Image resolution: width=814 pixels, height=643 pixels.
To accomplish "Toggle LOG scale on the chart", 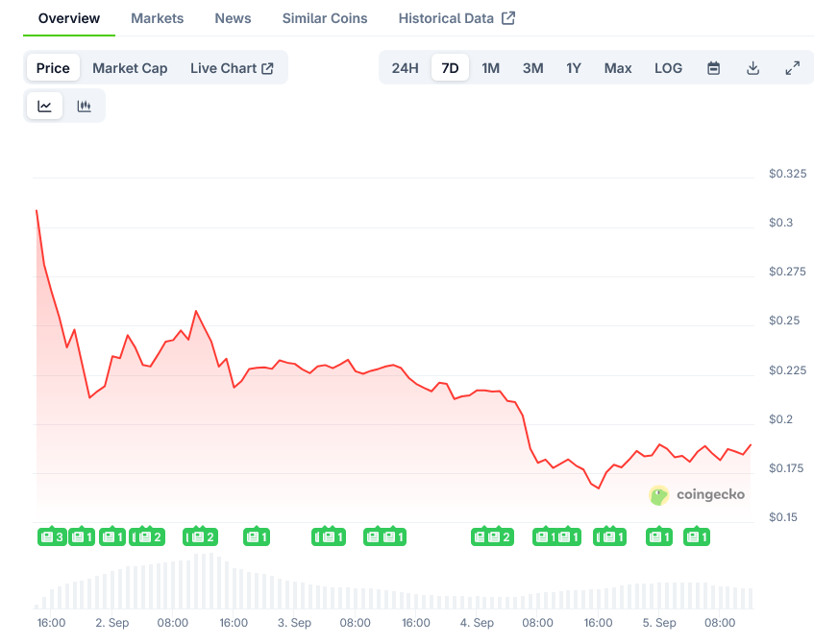I will [668, 68].
